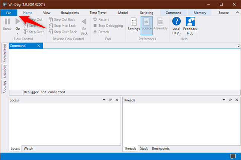The image size is (241, 160).
Task: Open the Scripting ribbon tab
Action: pyautogui.click(x=147, y=13)
